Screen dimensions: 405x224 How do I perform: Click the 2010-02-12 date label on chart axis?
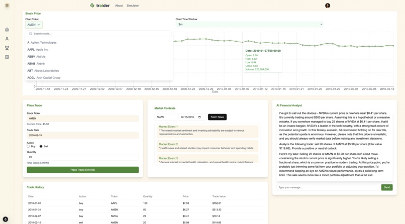tap(387, 89)
